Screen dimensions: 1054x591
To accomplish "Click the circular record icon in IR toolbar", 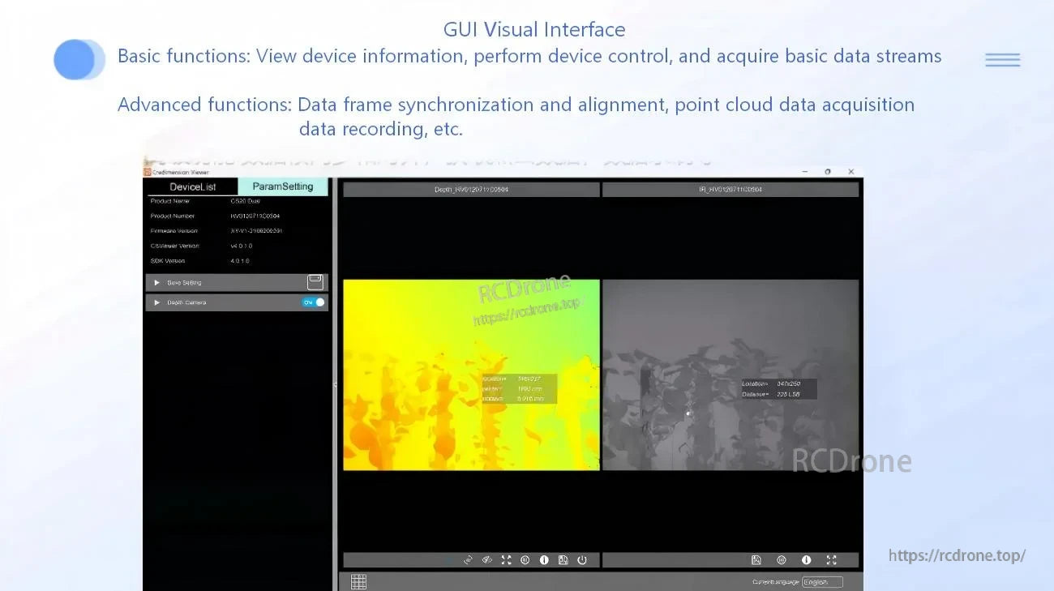I will [782, 560].
